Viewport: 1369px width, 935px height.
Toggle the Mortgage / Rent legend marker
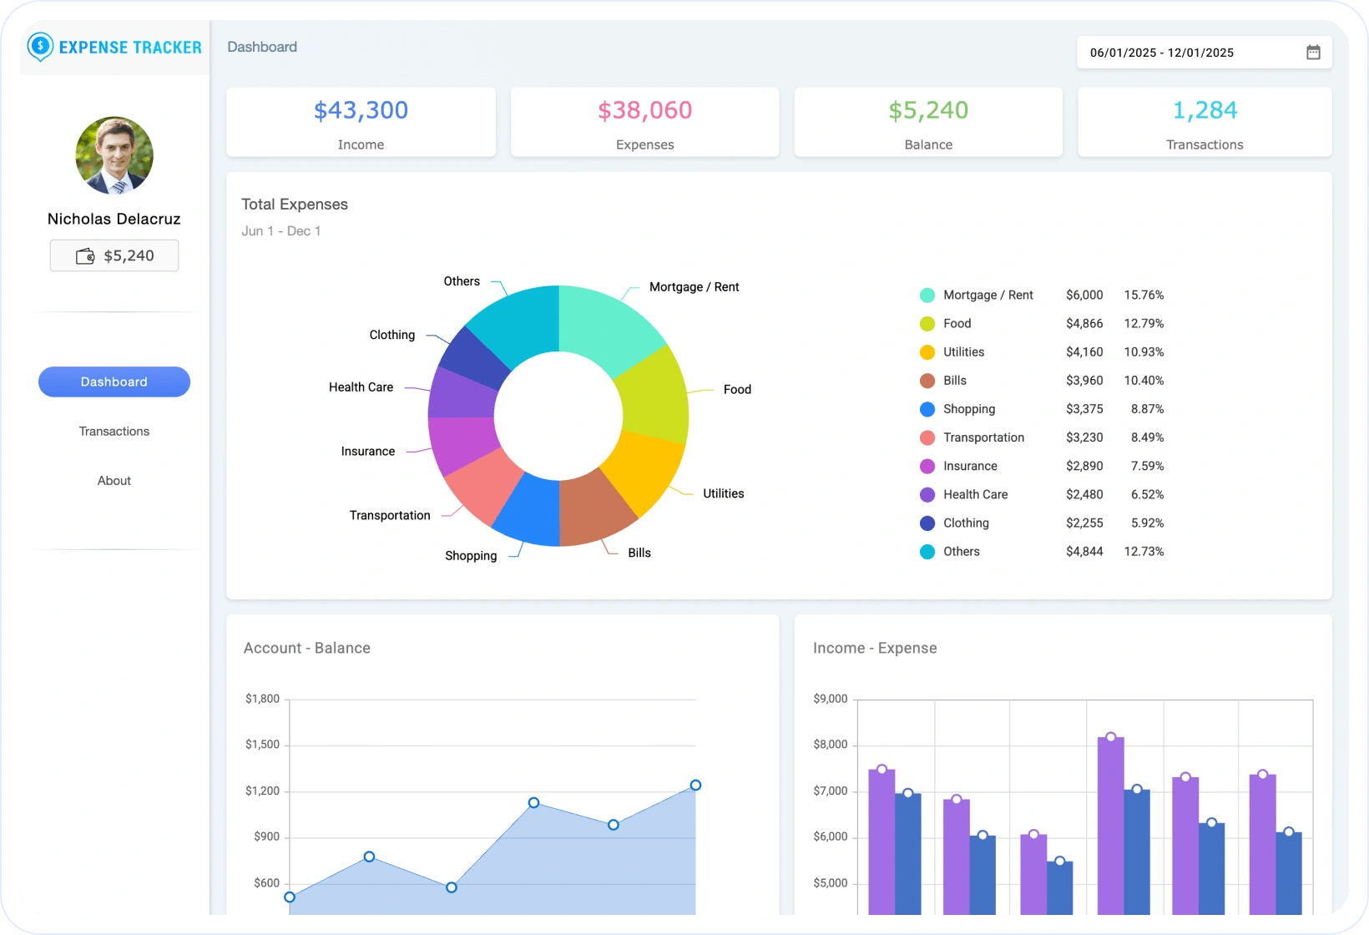[927, 296]
